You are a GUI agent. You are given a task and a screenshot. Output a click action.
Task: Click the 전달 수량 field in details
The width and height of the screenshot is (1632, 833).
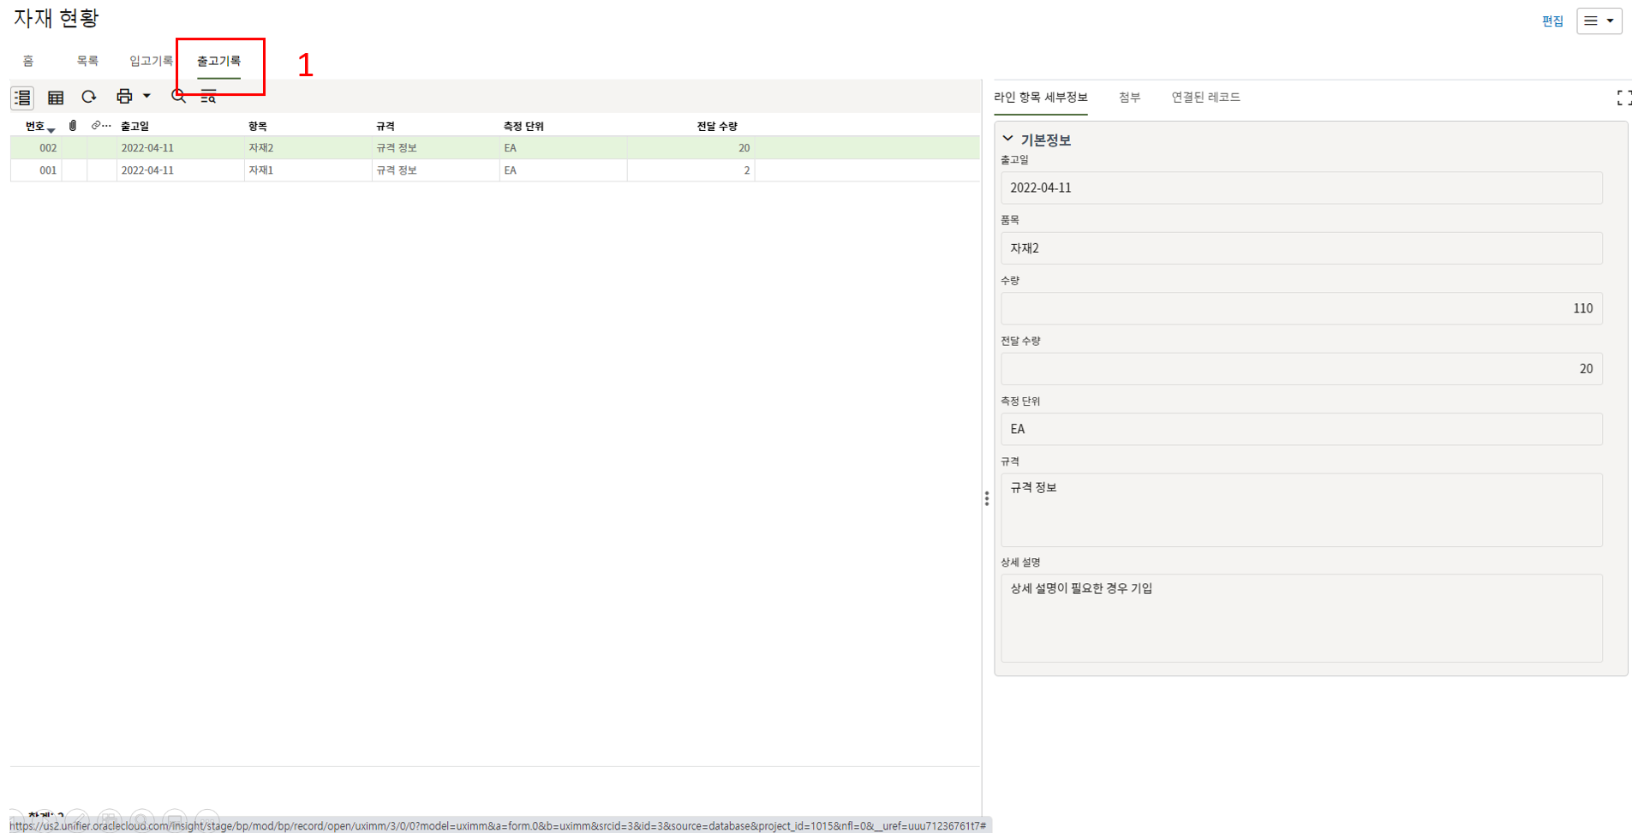[x=1300, y=369]
